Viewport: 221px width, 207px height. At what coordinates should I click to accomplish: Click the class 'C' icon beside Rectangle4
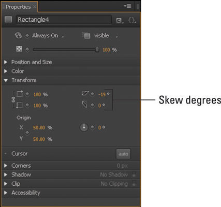pos(120,20)
